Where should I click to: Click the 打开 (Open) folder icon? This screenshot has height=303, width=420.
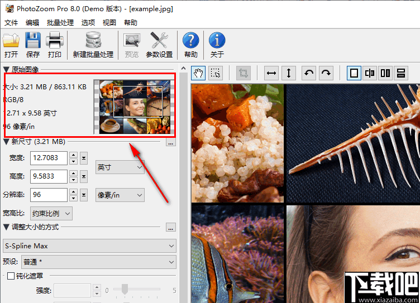coord(11,41)
